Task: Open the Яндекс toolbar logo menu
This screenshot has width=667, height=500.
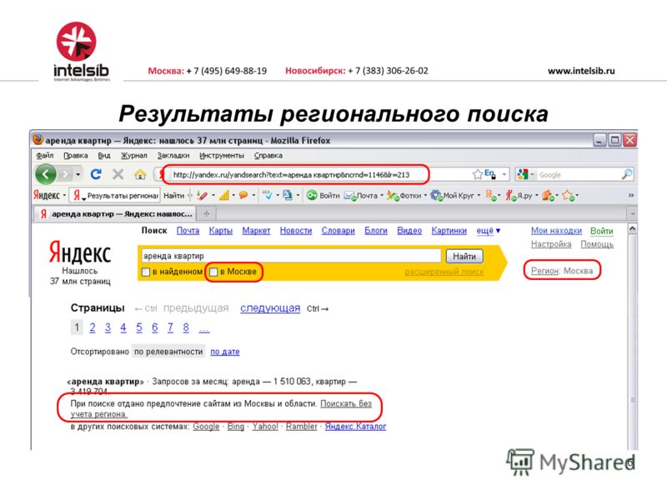Action: [x=49, y=196]
